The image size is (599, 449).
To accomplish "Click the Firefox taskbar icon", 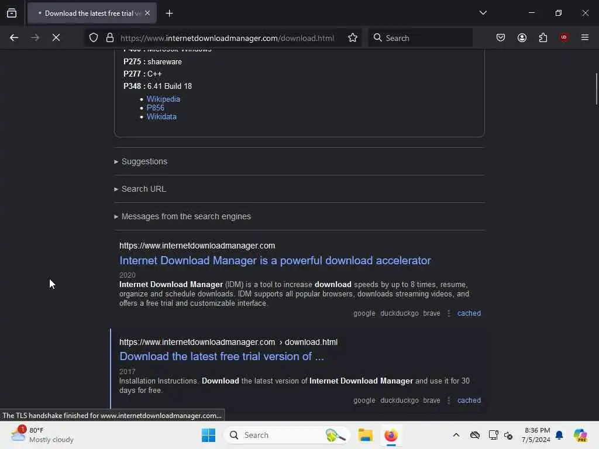I will [x=391, y=435].
